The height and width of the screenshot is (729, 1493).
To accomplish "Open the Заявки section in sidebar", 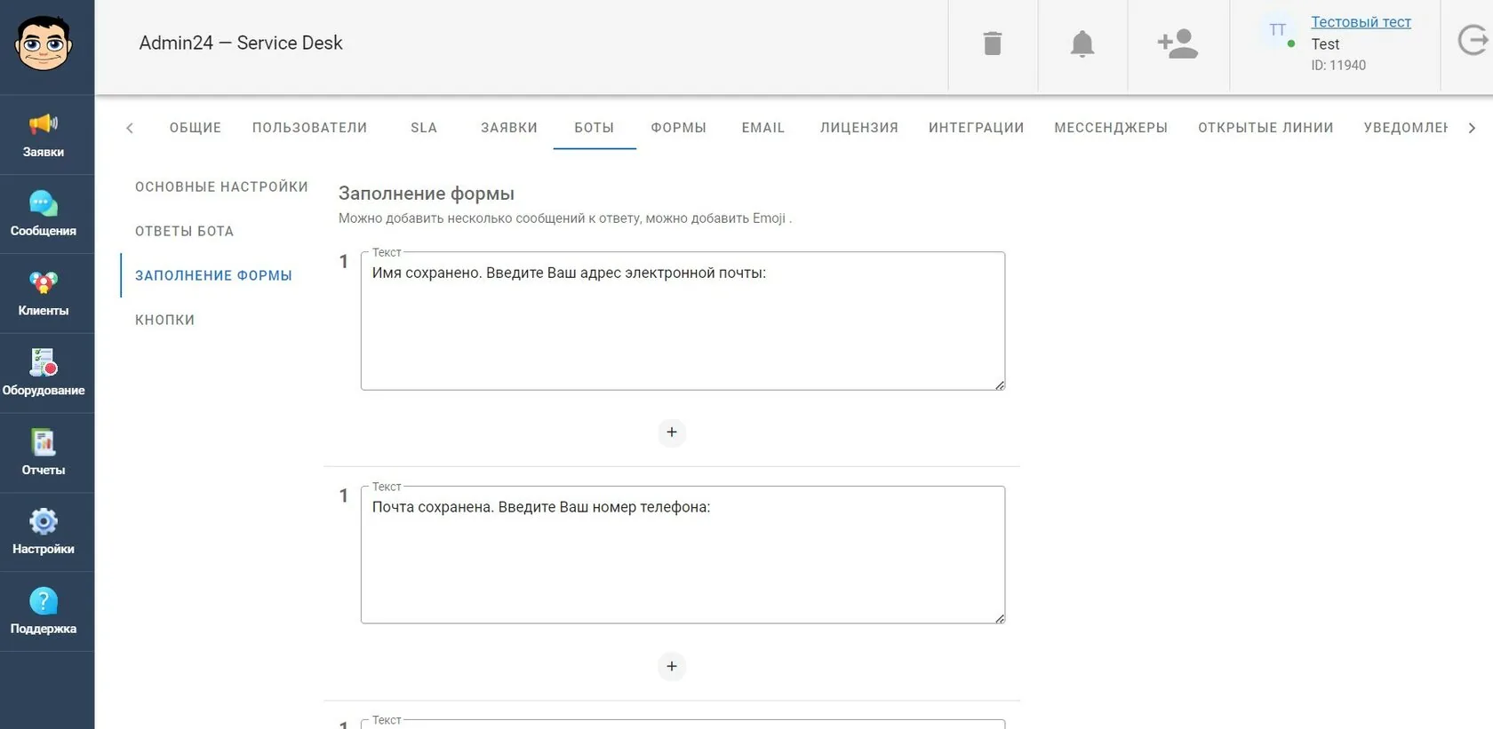I will point(44,135).
